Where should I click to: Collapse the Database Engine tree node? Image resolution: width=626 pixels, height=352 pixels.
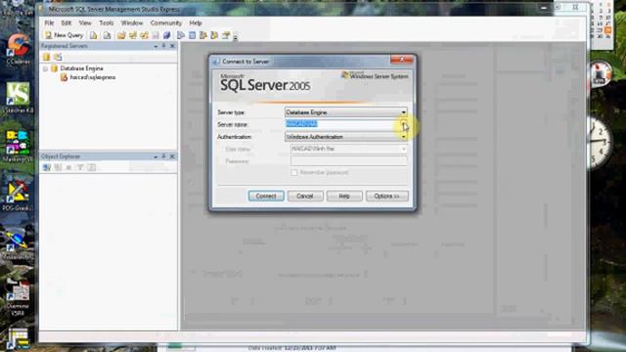46,68
